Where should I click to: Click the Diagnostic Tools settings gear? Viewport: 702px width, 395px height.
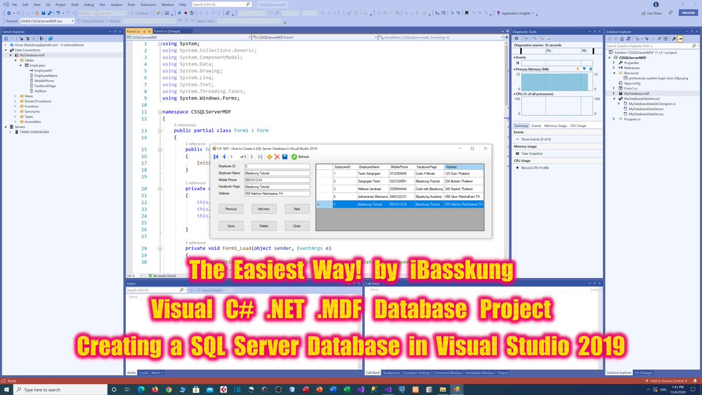(517, 38)
